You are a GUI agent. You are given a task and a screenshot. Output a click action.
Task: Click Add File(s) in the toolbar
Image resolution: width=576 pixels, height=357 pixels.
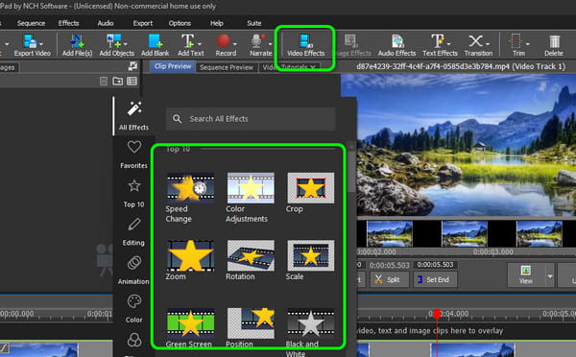(x=77, y=45)
